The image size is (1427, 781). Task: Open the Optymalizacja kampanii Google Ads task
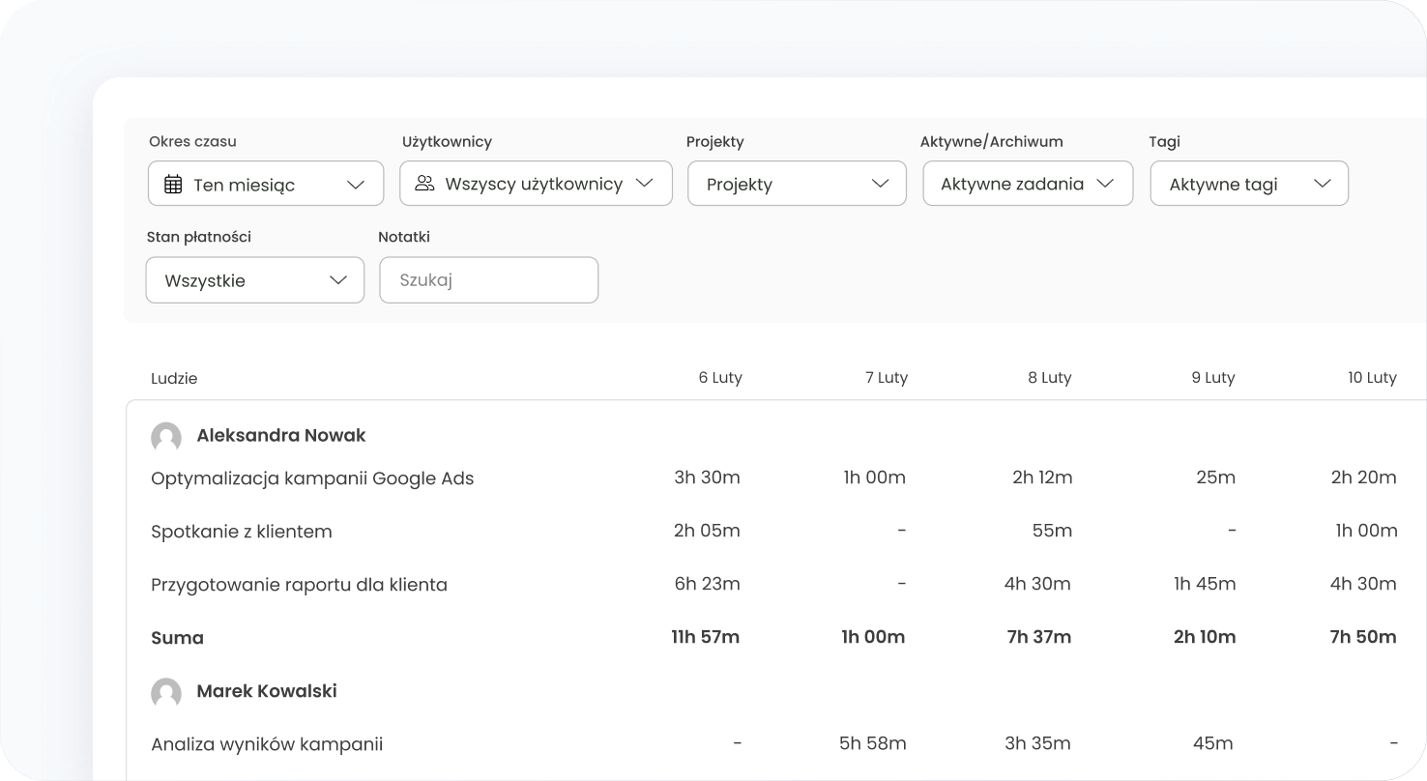[312, 478]
